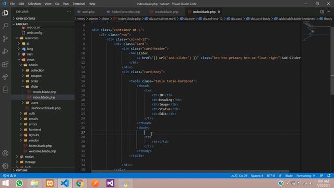The height and width of the screenshot is (188, 334).
Task: Click the VS Code icon in taskbar
Action: click(x=65, y=183)
